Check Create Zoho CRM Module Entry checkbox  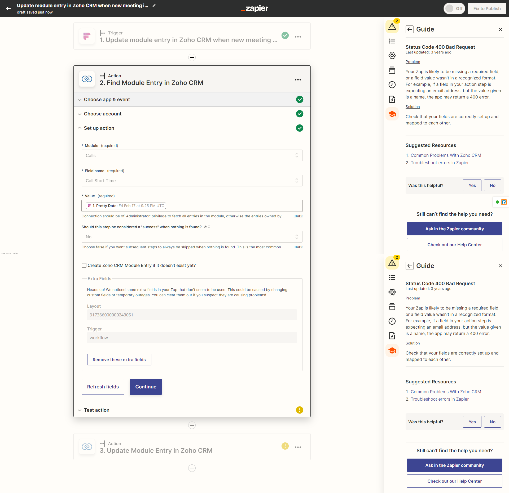point(84,265)
